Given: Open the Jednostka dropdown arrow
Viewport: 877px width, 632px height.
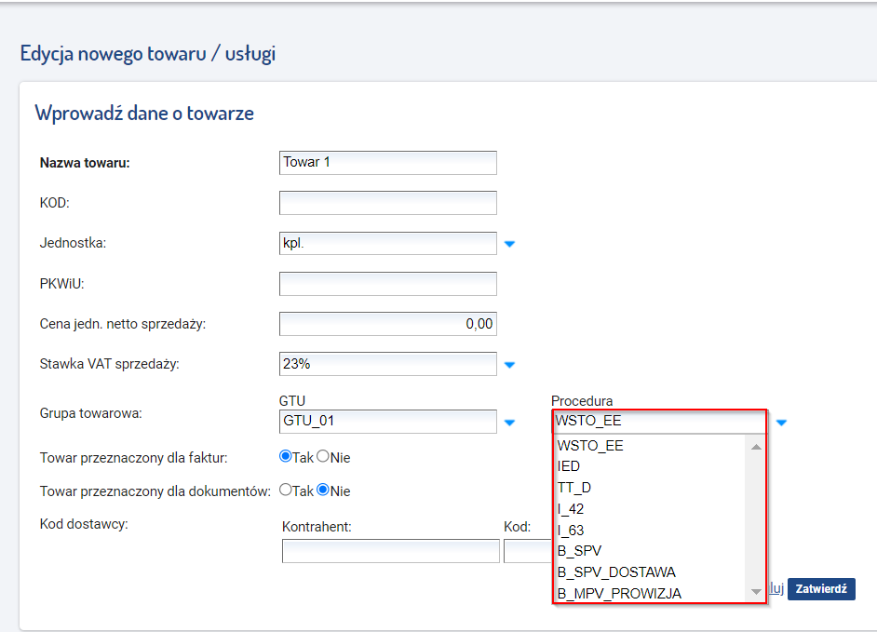Looking at the screenshot, I should [x=509, y=244].
